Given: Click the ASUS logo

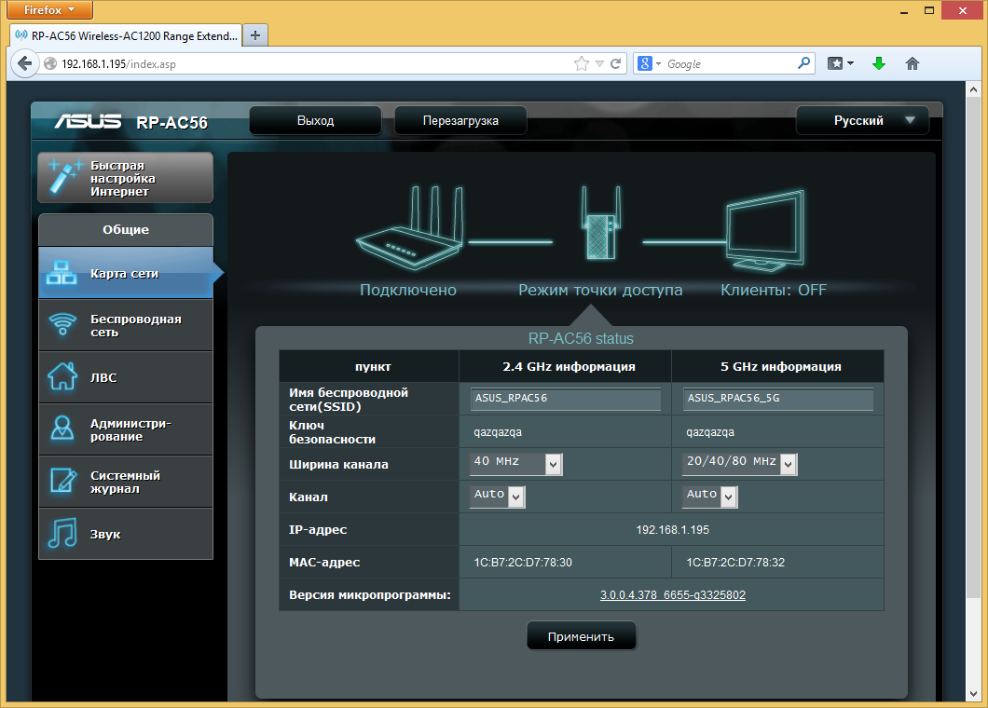Looking at the screenshot, I should 88,121.
